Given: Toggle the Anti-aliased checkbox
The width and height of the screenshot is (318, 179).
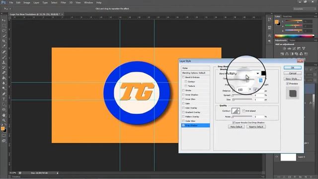Looking at the screenshot, I should [244, 111].
